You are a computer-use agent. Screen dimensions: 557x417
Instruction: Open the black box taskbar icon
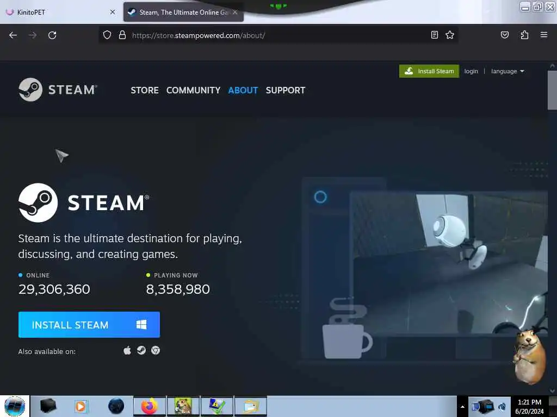pyautogui.click(x=48, y=406)
